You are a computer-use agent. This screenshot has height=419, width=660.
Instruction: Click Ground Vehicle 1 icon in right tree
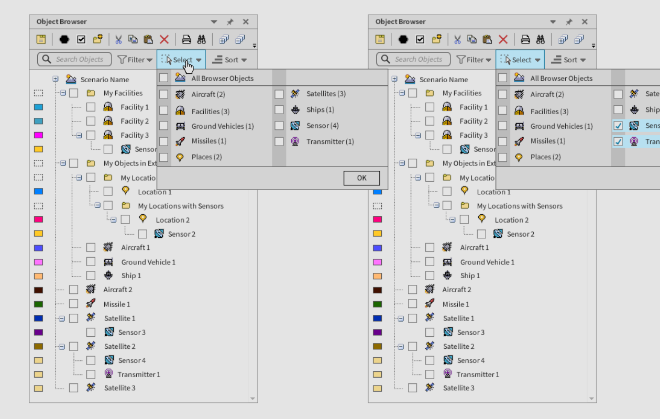tap(447, 261)
